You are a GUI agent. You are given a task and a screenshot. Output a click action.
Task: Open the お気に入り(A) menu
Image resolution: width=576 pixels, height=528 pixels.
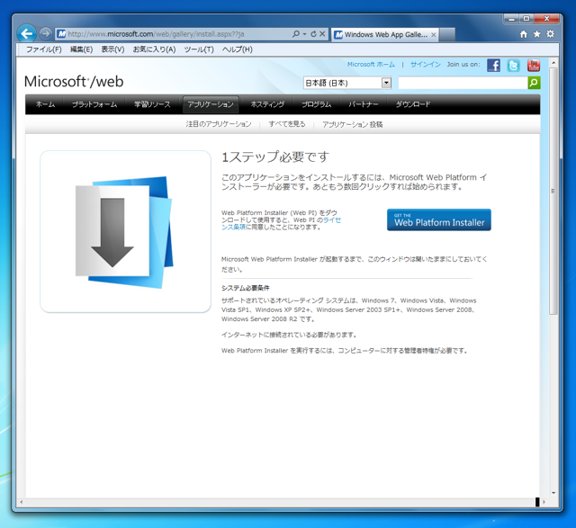(x=154, y=49)
